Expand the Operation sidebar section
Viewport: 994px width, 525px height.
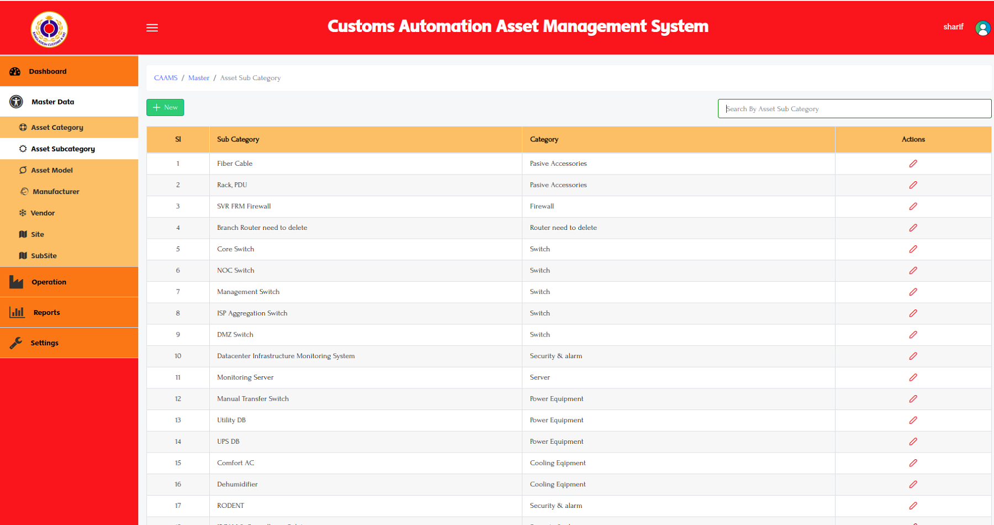[x=49, y=282]
